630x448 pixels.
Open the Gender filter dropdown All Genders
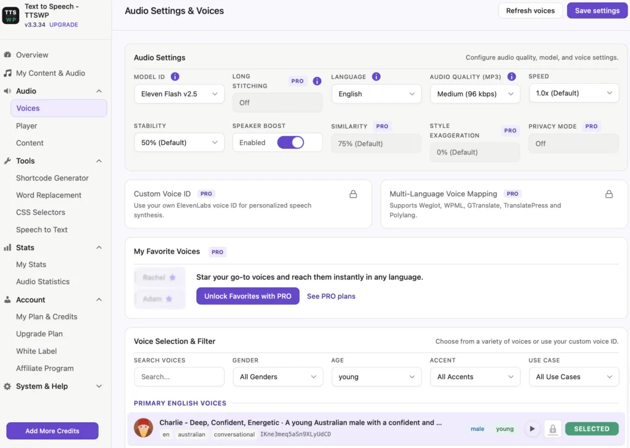coord(277,377)
